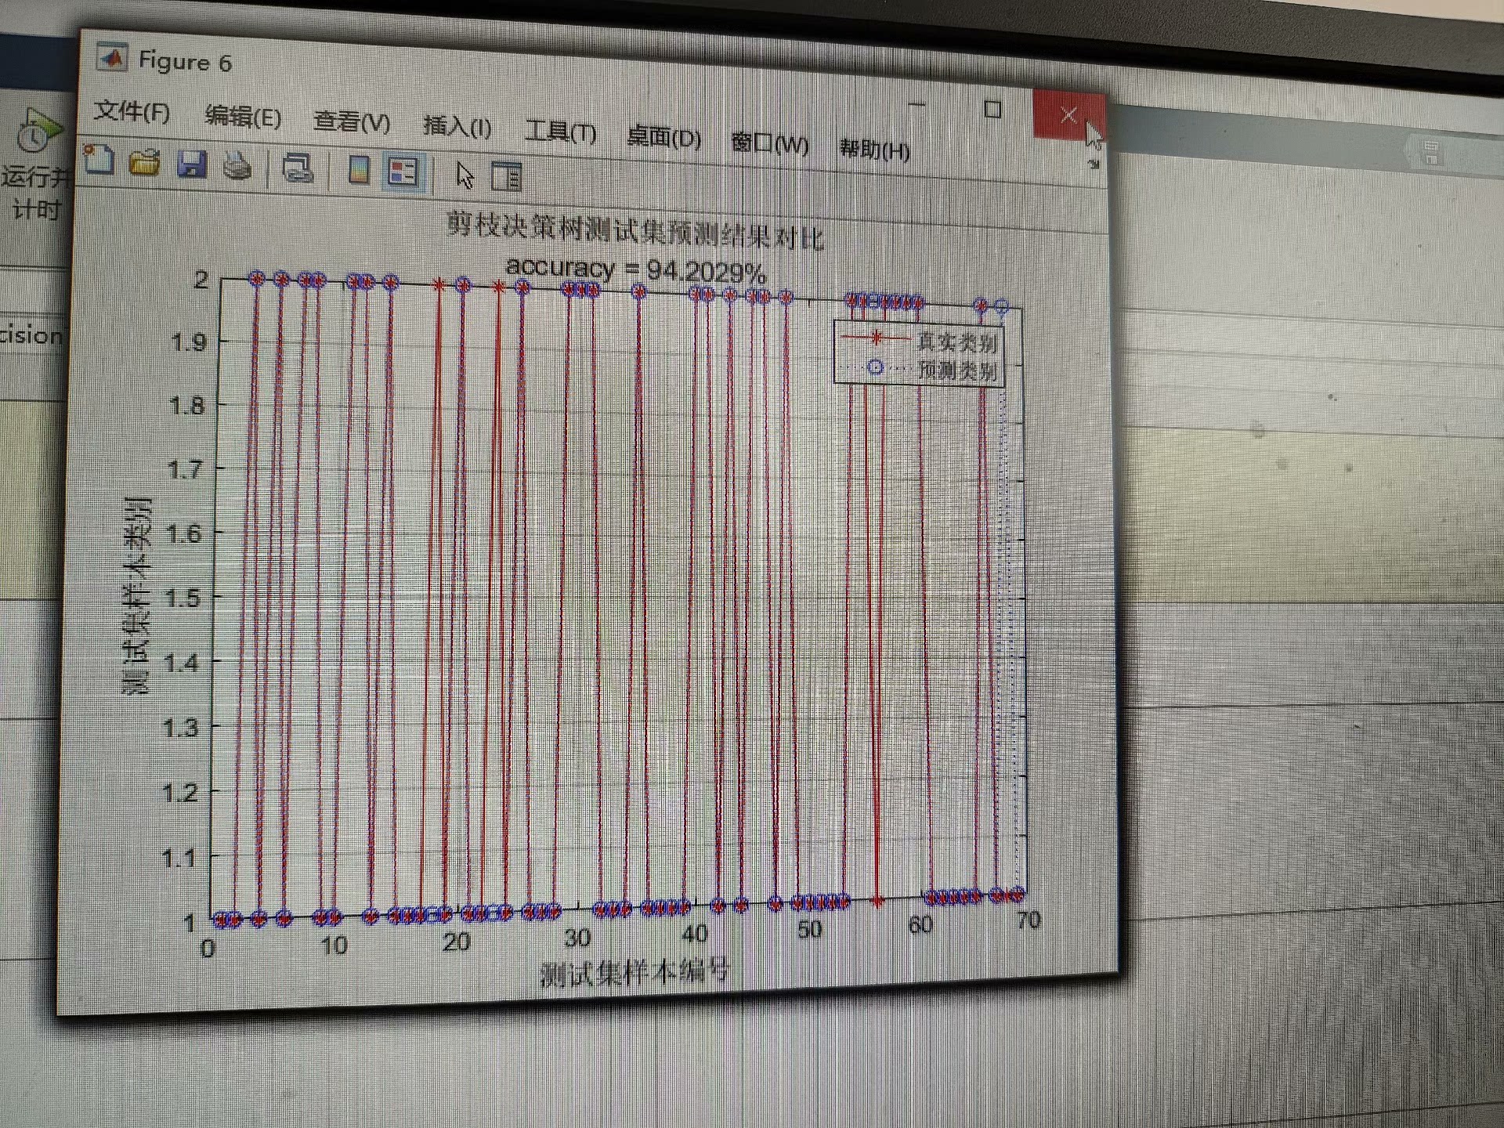Click the toolbar dock arrow below close button
This screenshot has height=1128, width=1504.
(1094, 164)
